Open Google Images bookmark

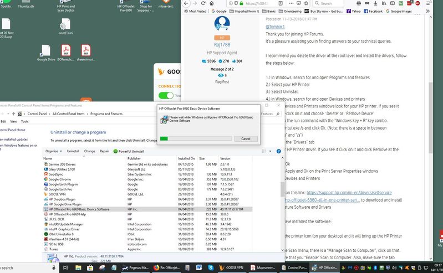tap(399, 11)
